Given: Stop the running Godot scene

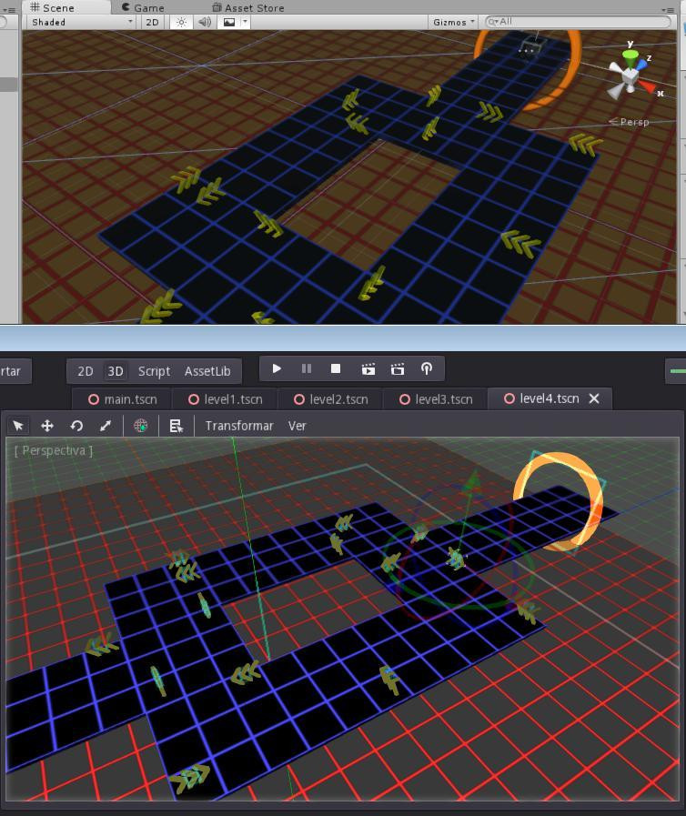Looking at the screenshot, I should point(336,369).
